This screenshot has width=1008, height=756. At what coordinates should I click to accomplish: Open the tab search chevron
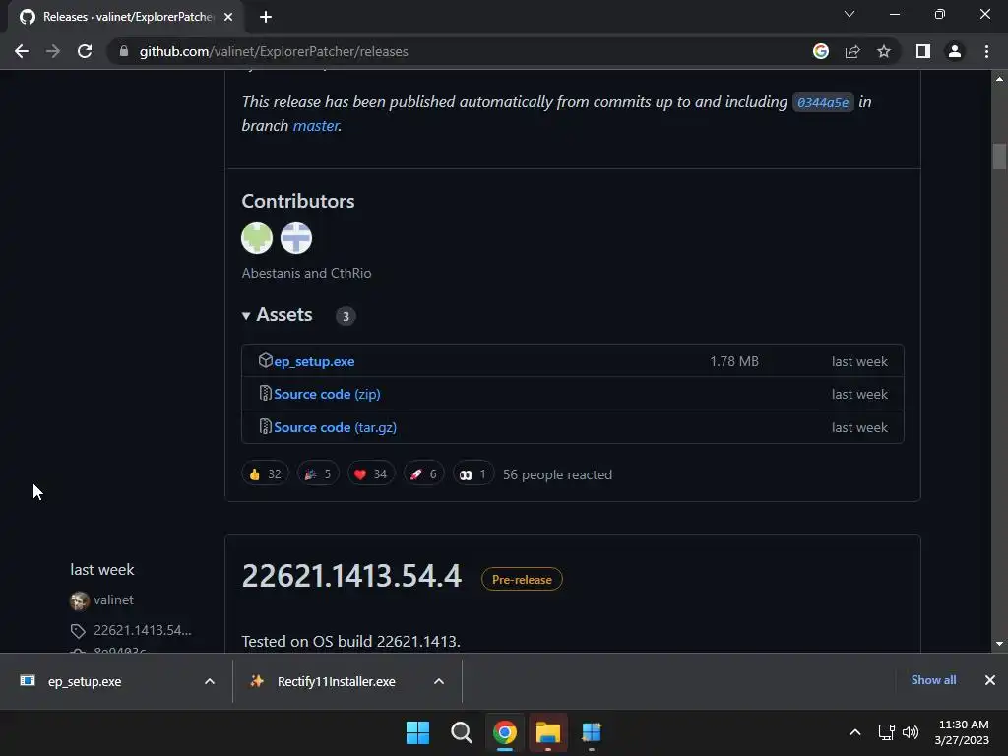(850, 14)
